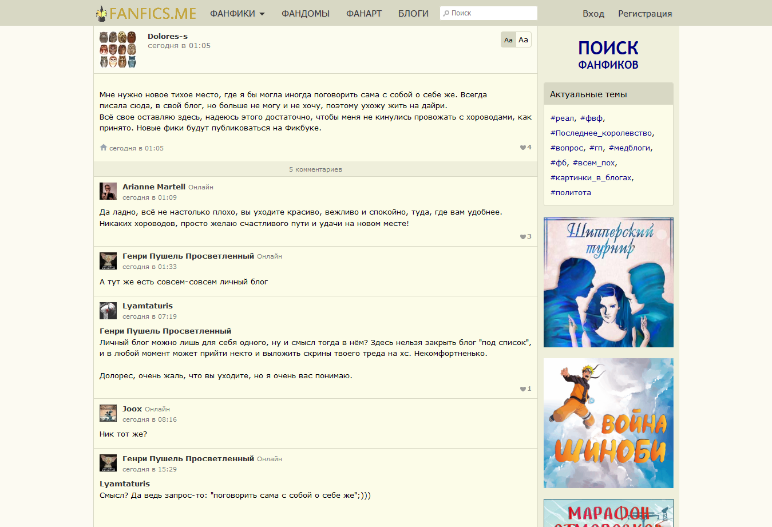Image resolution: width=772 pixels, height=527 pixels.
Task: Open the БЛОГИ menu item
Action: click(x=413, y=13)
